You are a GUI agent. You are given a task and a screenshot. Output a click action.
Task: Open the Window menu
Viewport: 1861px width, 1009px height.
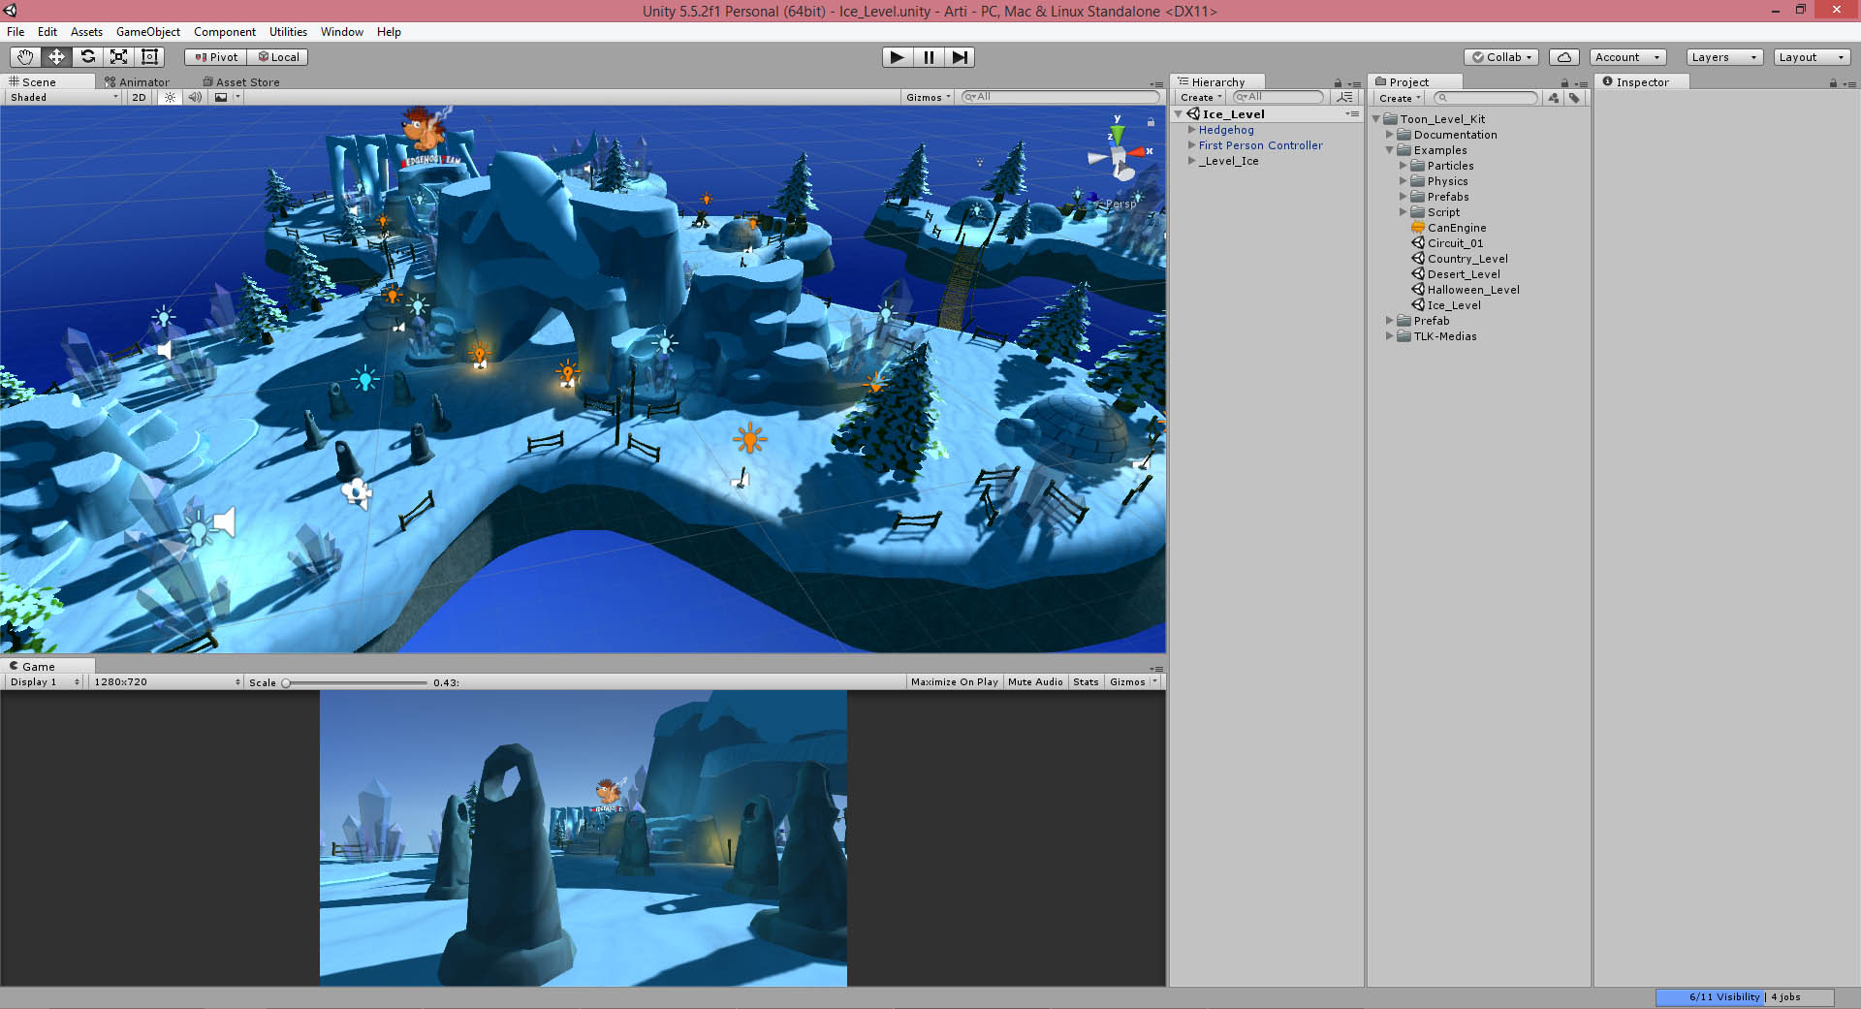pyautogui.click(x=342, y=32)
